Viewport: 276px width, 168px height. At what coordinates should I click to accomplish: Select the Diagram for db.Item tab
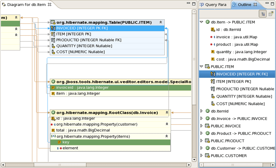[22, 4]
